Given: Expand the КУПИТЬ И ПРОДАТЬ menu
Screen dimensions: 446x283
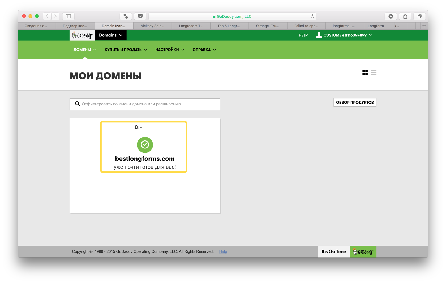Looking at the screenshot, I should click(x=126, y=50).
